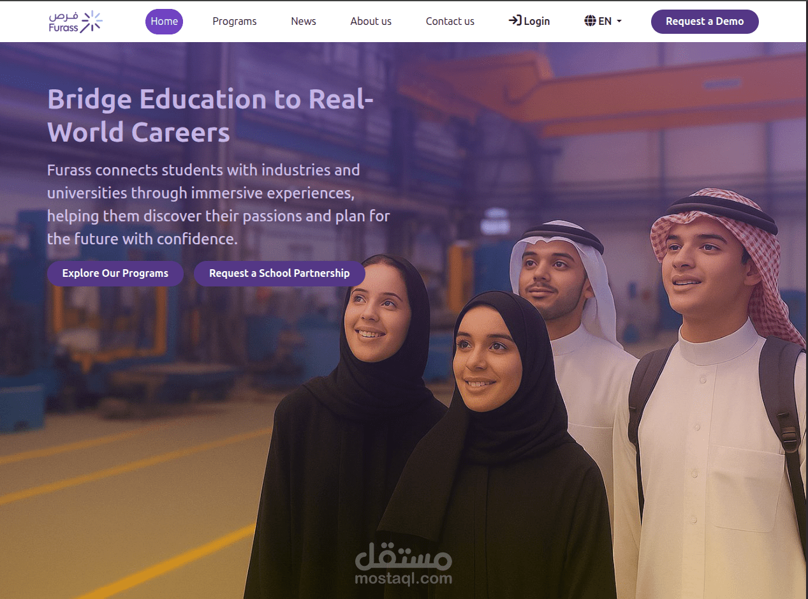Image resolution: width=808 pixels, height=599 pixels.
Task: Click the Request a Demo button
Action: 705,22
